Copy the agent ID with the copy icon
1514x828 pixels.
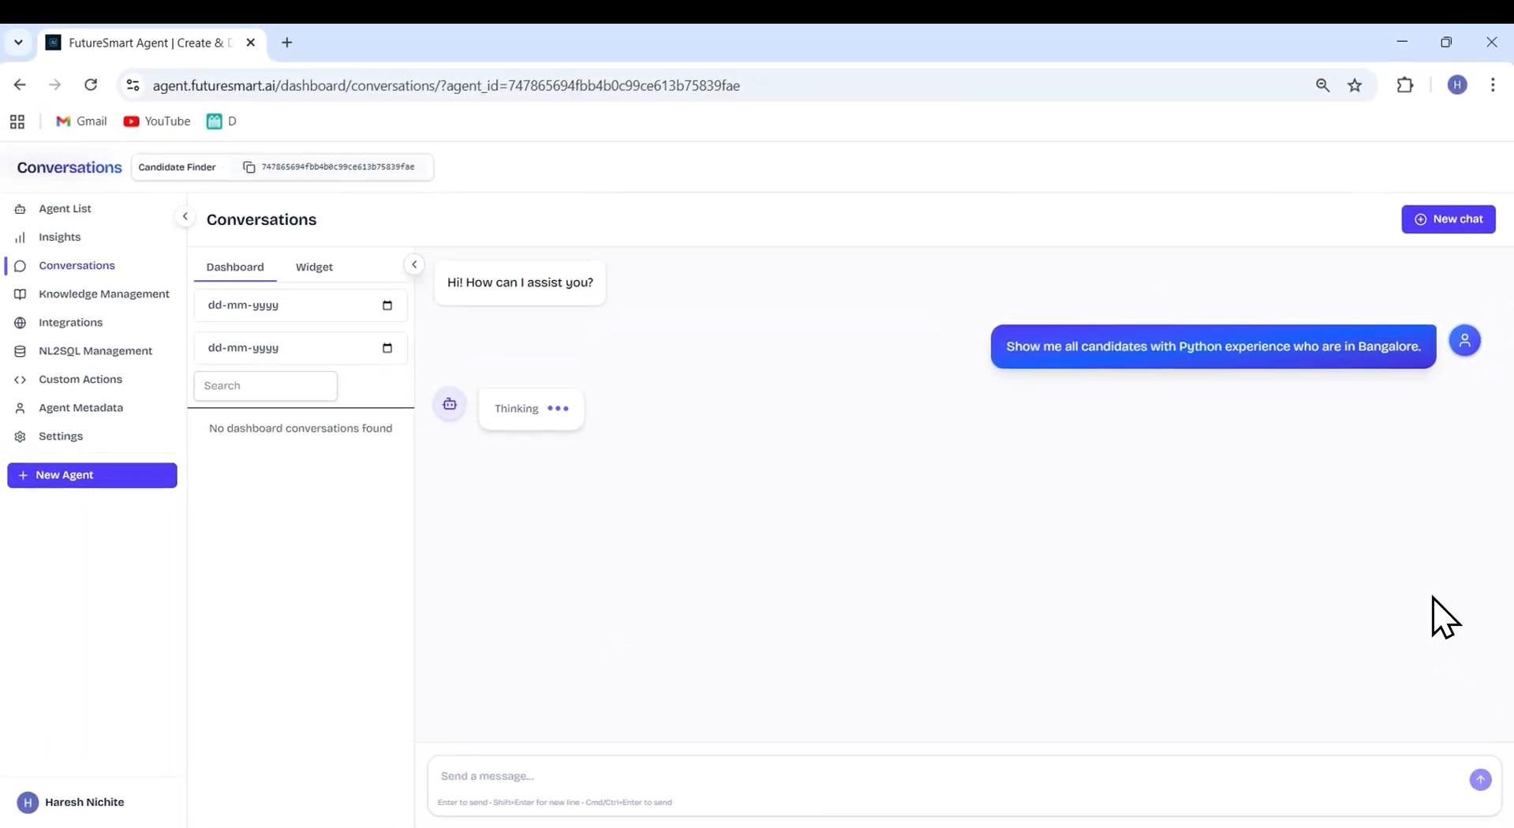coord(249,167)
